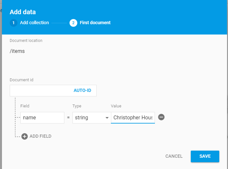Click the /items document location text
Image resolution: width=228 pixels, height=169 pixels.
[17, 51]
